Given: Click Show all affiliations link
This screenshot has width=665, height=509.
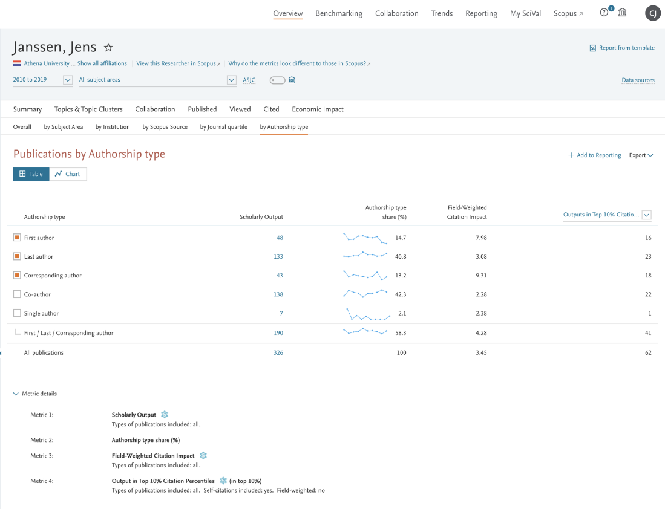Looking at the screenshot, I should 102,63.
